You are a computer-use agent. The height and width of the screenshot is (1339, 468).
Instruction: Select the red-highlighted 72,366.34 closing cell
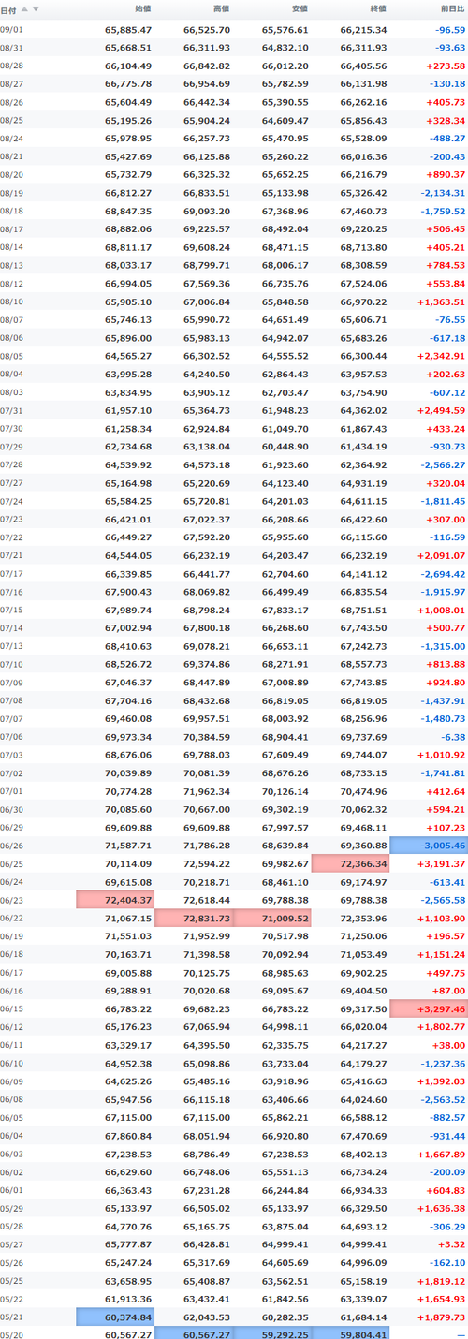tap(350, 863)
